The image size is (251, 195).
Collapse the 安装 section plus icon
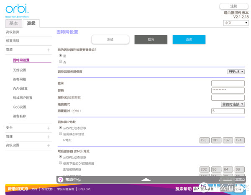tap(49, 50)
